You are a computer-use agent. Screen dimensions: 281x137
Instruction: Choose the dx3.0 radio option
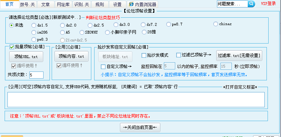click(116, 24)
